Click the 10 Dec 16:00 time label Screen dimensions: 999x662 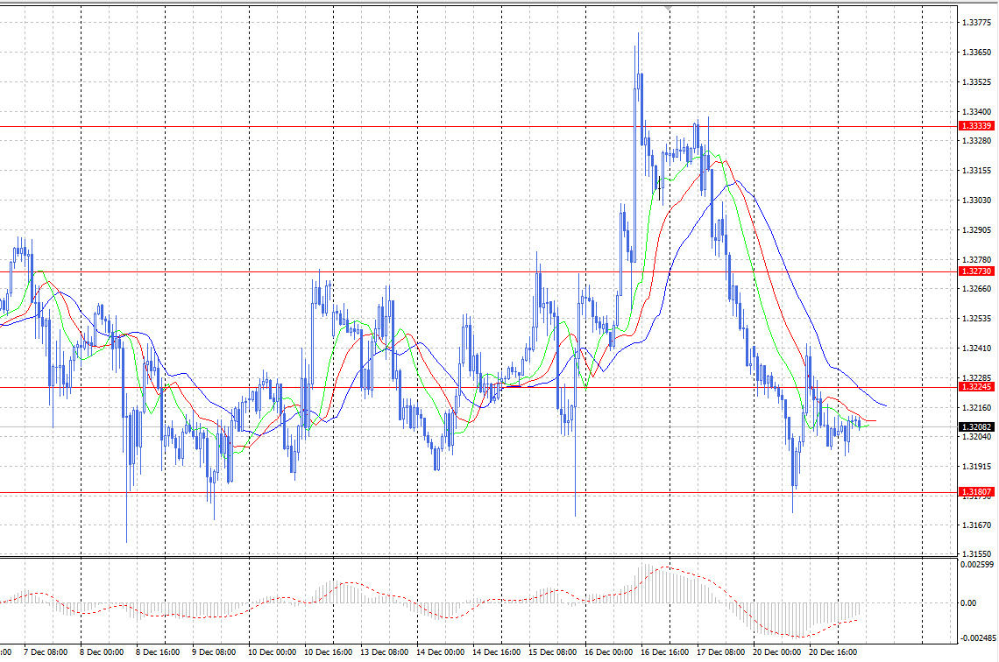click(328, 652)
